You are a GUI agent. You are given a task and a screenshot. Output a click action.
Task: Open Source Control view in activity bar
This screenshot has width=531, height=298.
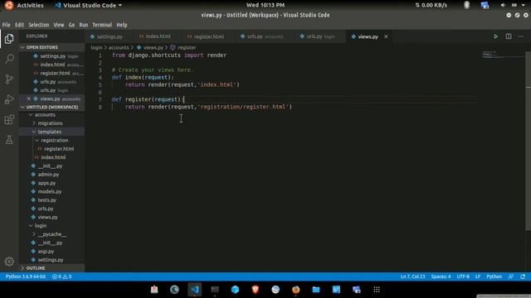9,79
